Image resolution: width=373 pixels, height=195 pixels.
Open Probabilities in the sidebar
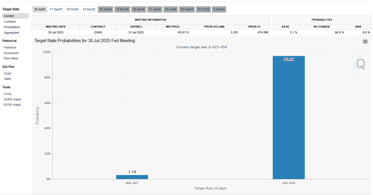tap(12, 27)
